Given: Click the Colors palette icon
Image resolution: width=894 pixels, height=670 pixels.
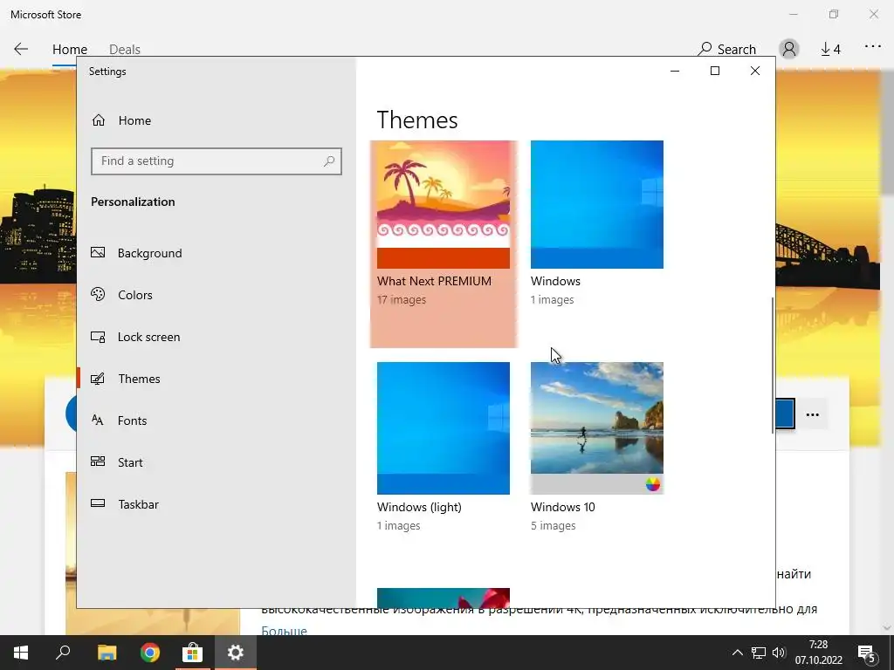Looking at the screenshot, I should [x=98, y=295].
